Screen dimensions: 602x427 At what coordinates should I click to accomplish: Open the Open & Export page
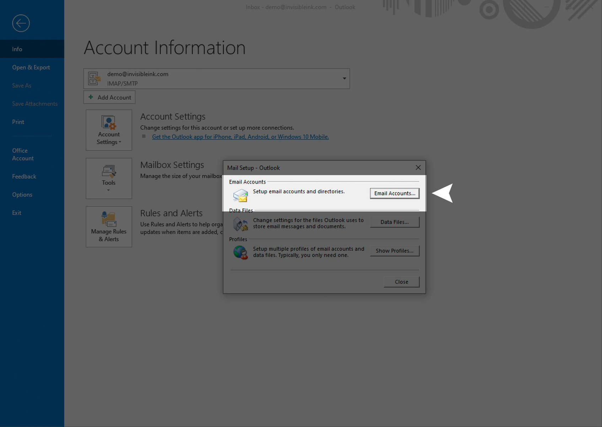(32, 67)
